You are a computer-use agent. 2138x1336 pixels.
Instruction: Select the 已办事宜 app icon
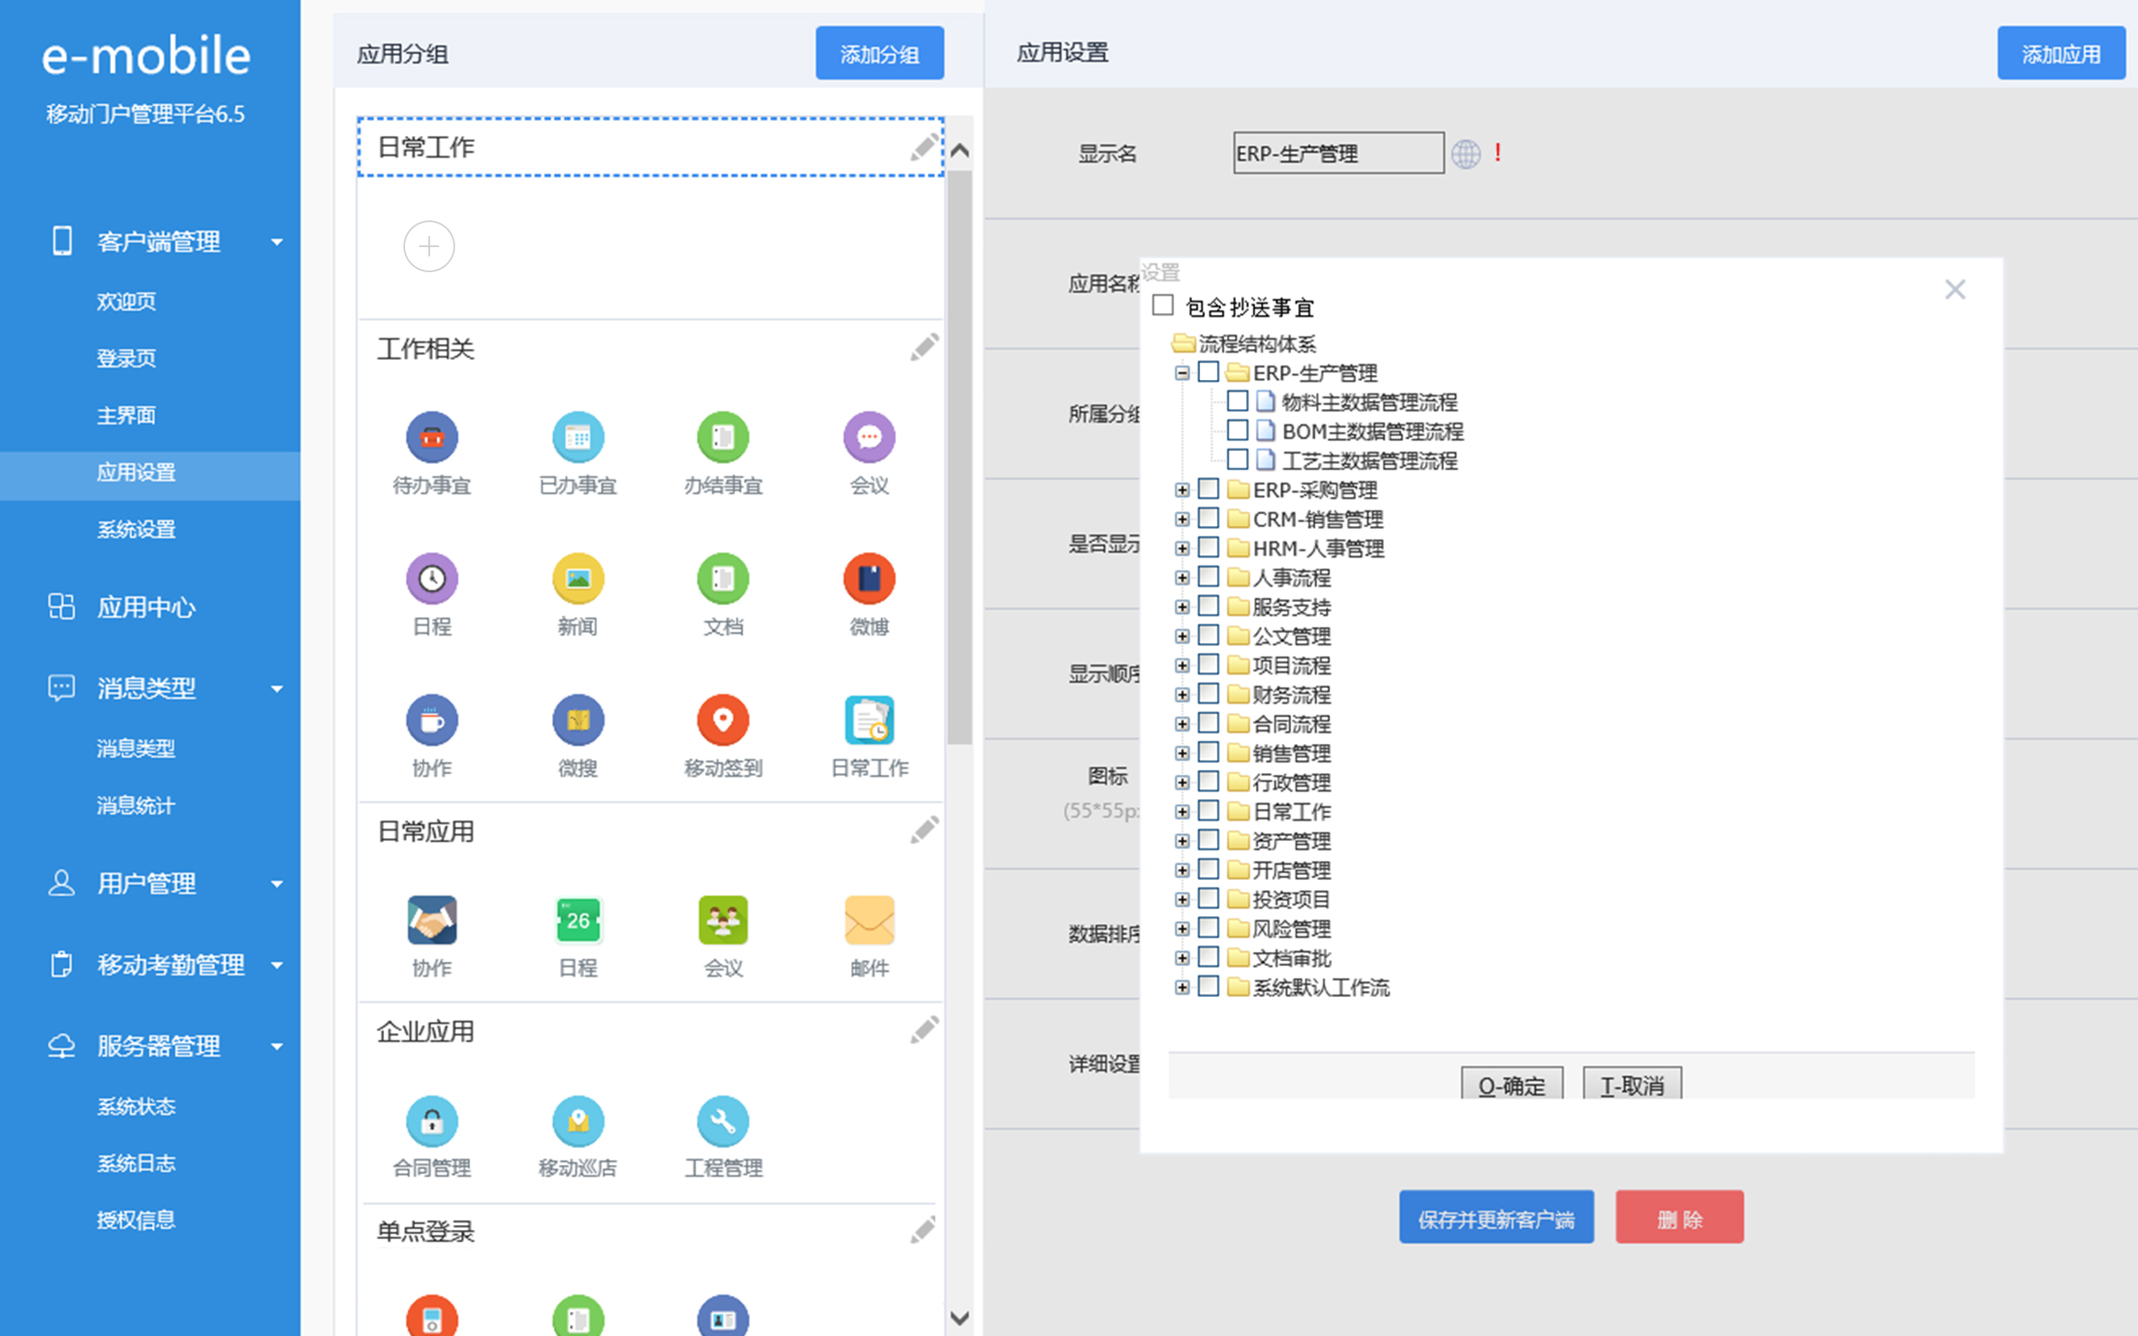click(x=578, y=438)
